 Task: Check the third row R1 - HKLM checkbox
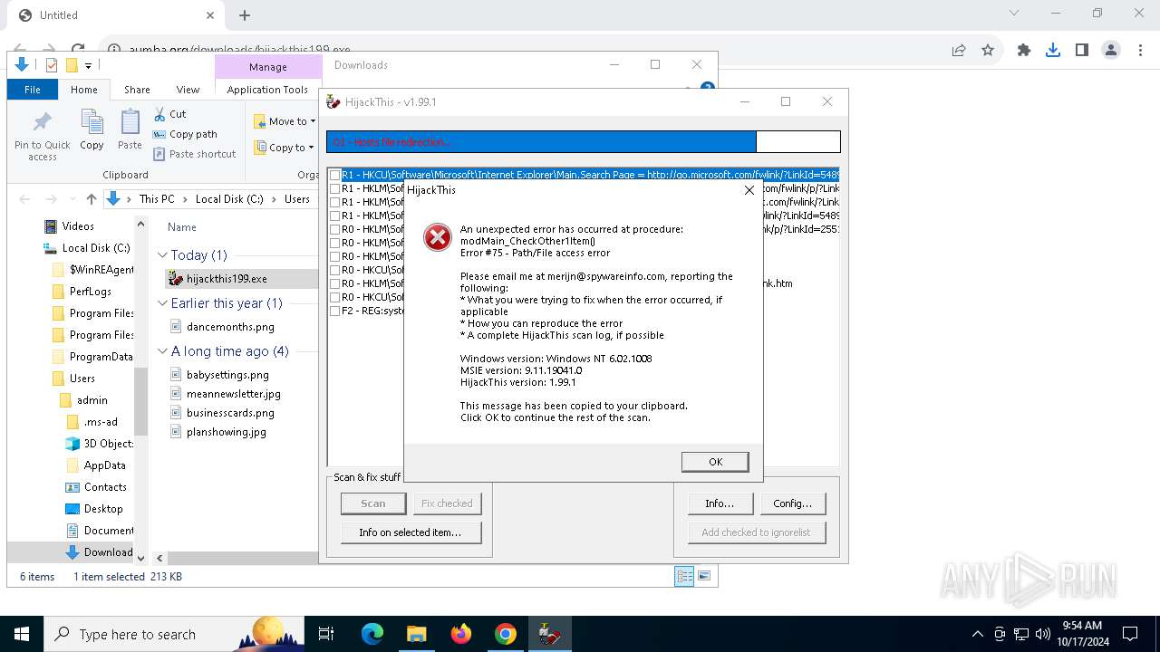click(x=335, y=202)
